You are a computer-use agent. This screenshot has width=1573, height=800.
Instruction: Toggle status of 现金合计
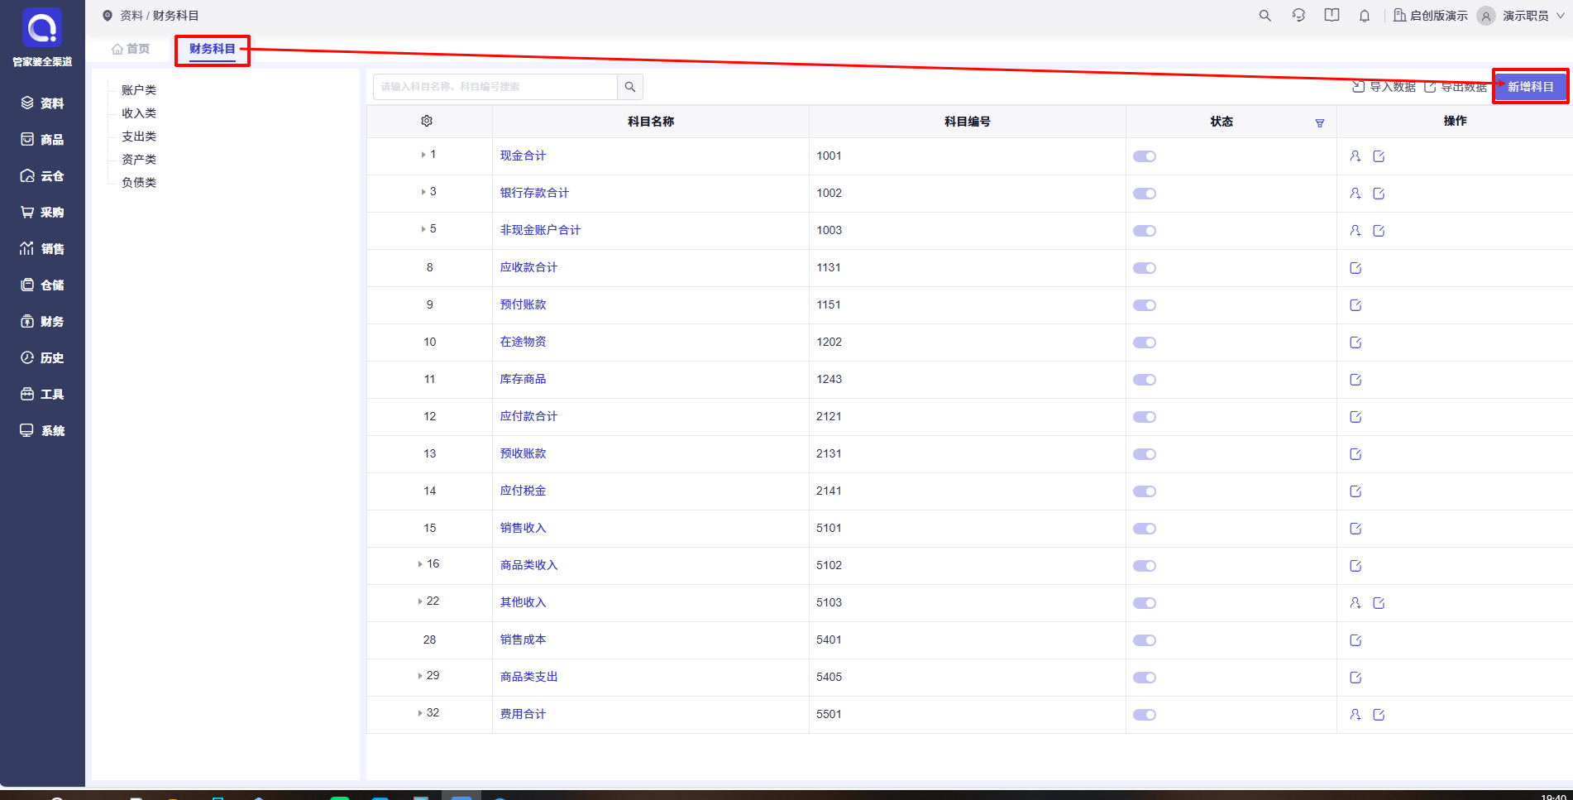1145,156
